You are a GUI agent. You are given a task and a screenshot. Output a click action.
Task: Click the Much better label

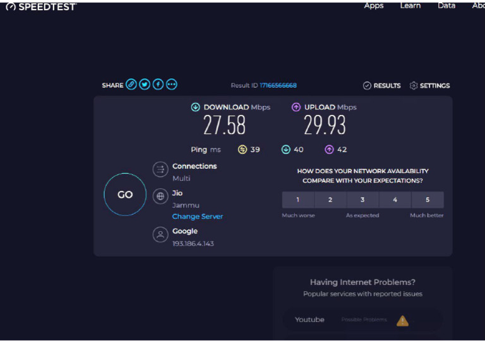click(427, 215)
